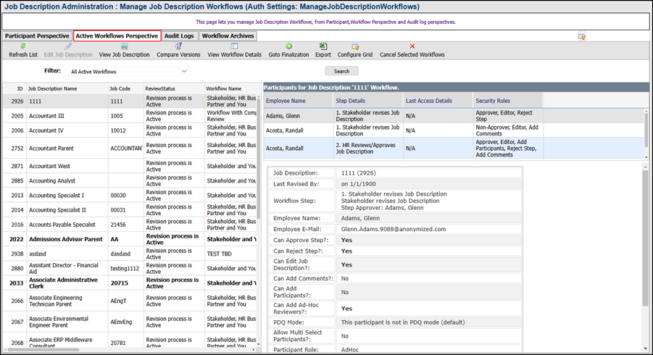The height and width of the screenshot is (355, 653).
Task: Select the Accounting Specialist II row
Action: 130,210
